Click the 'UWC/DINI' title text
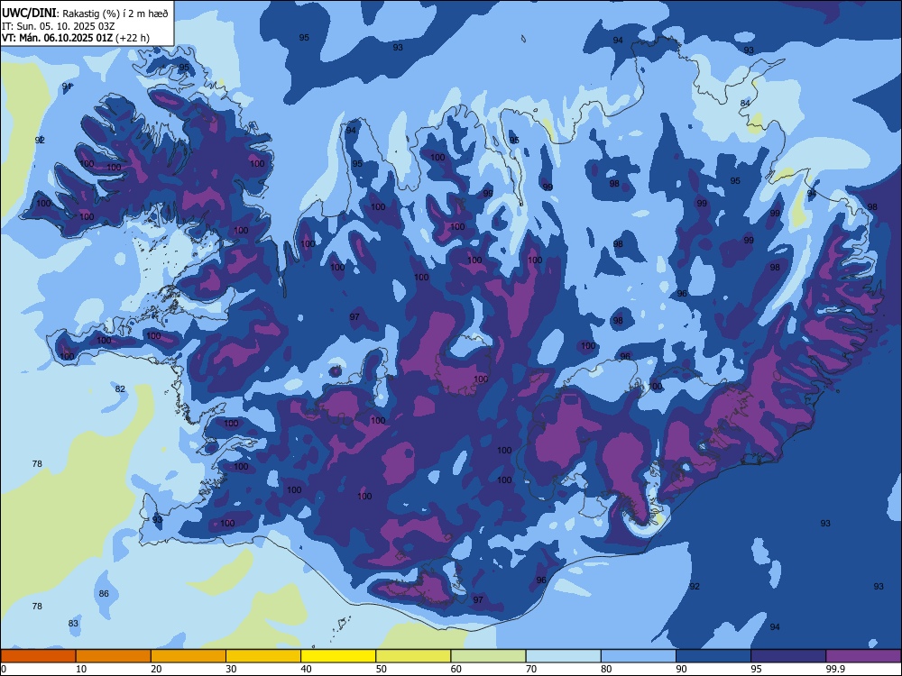The image size is (902, 676). (x=30, y=13)
